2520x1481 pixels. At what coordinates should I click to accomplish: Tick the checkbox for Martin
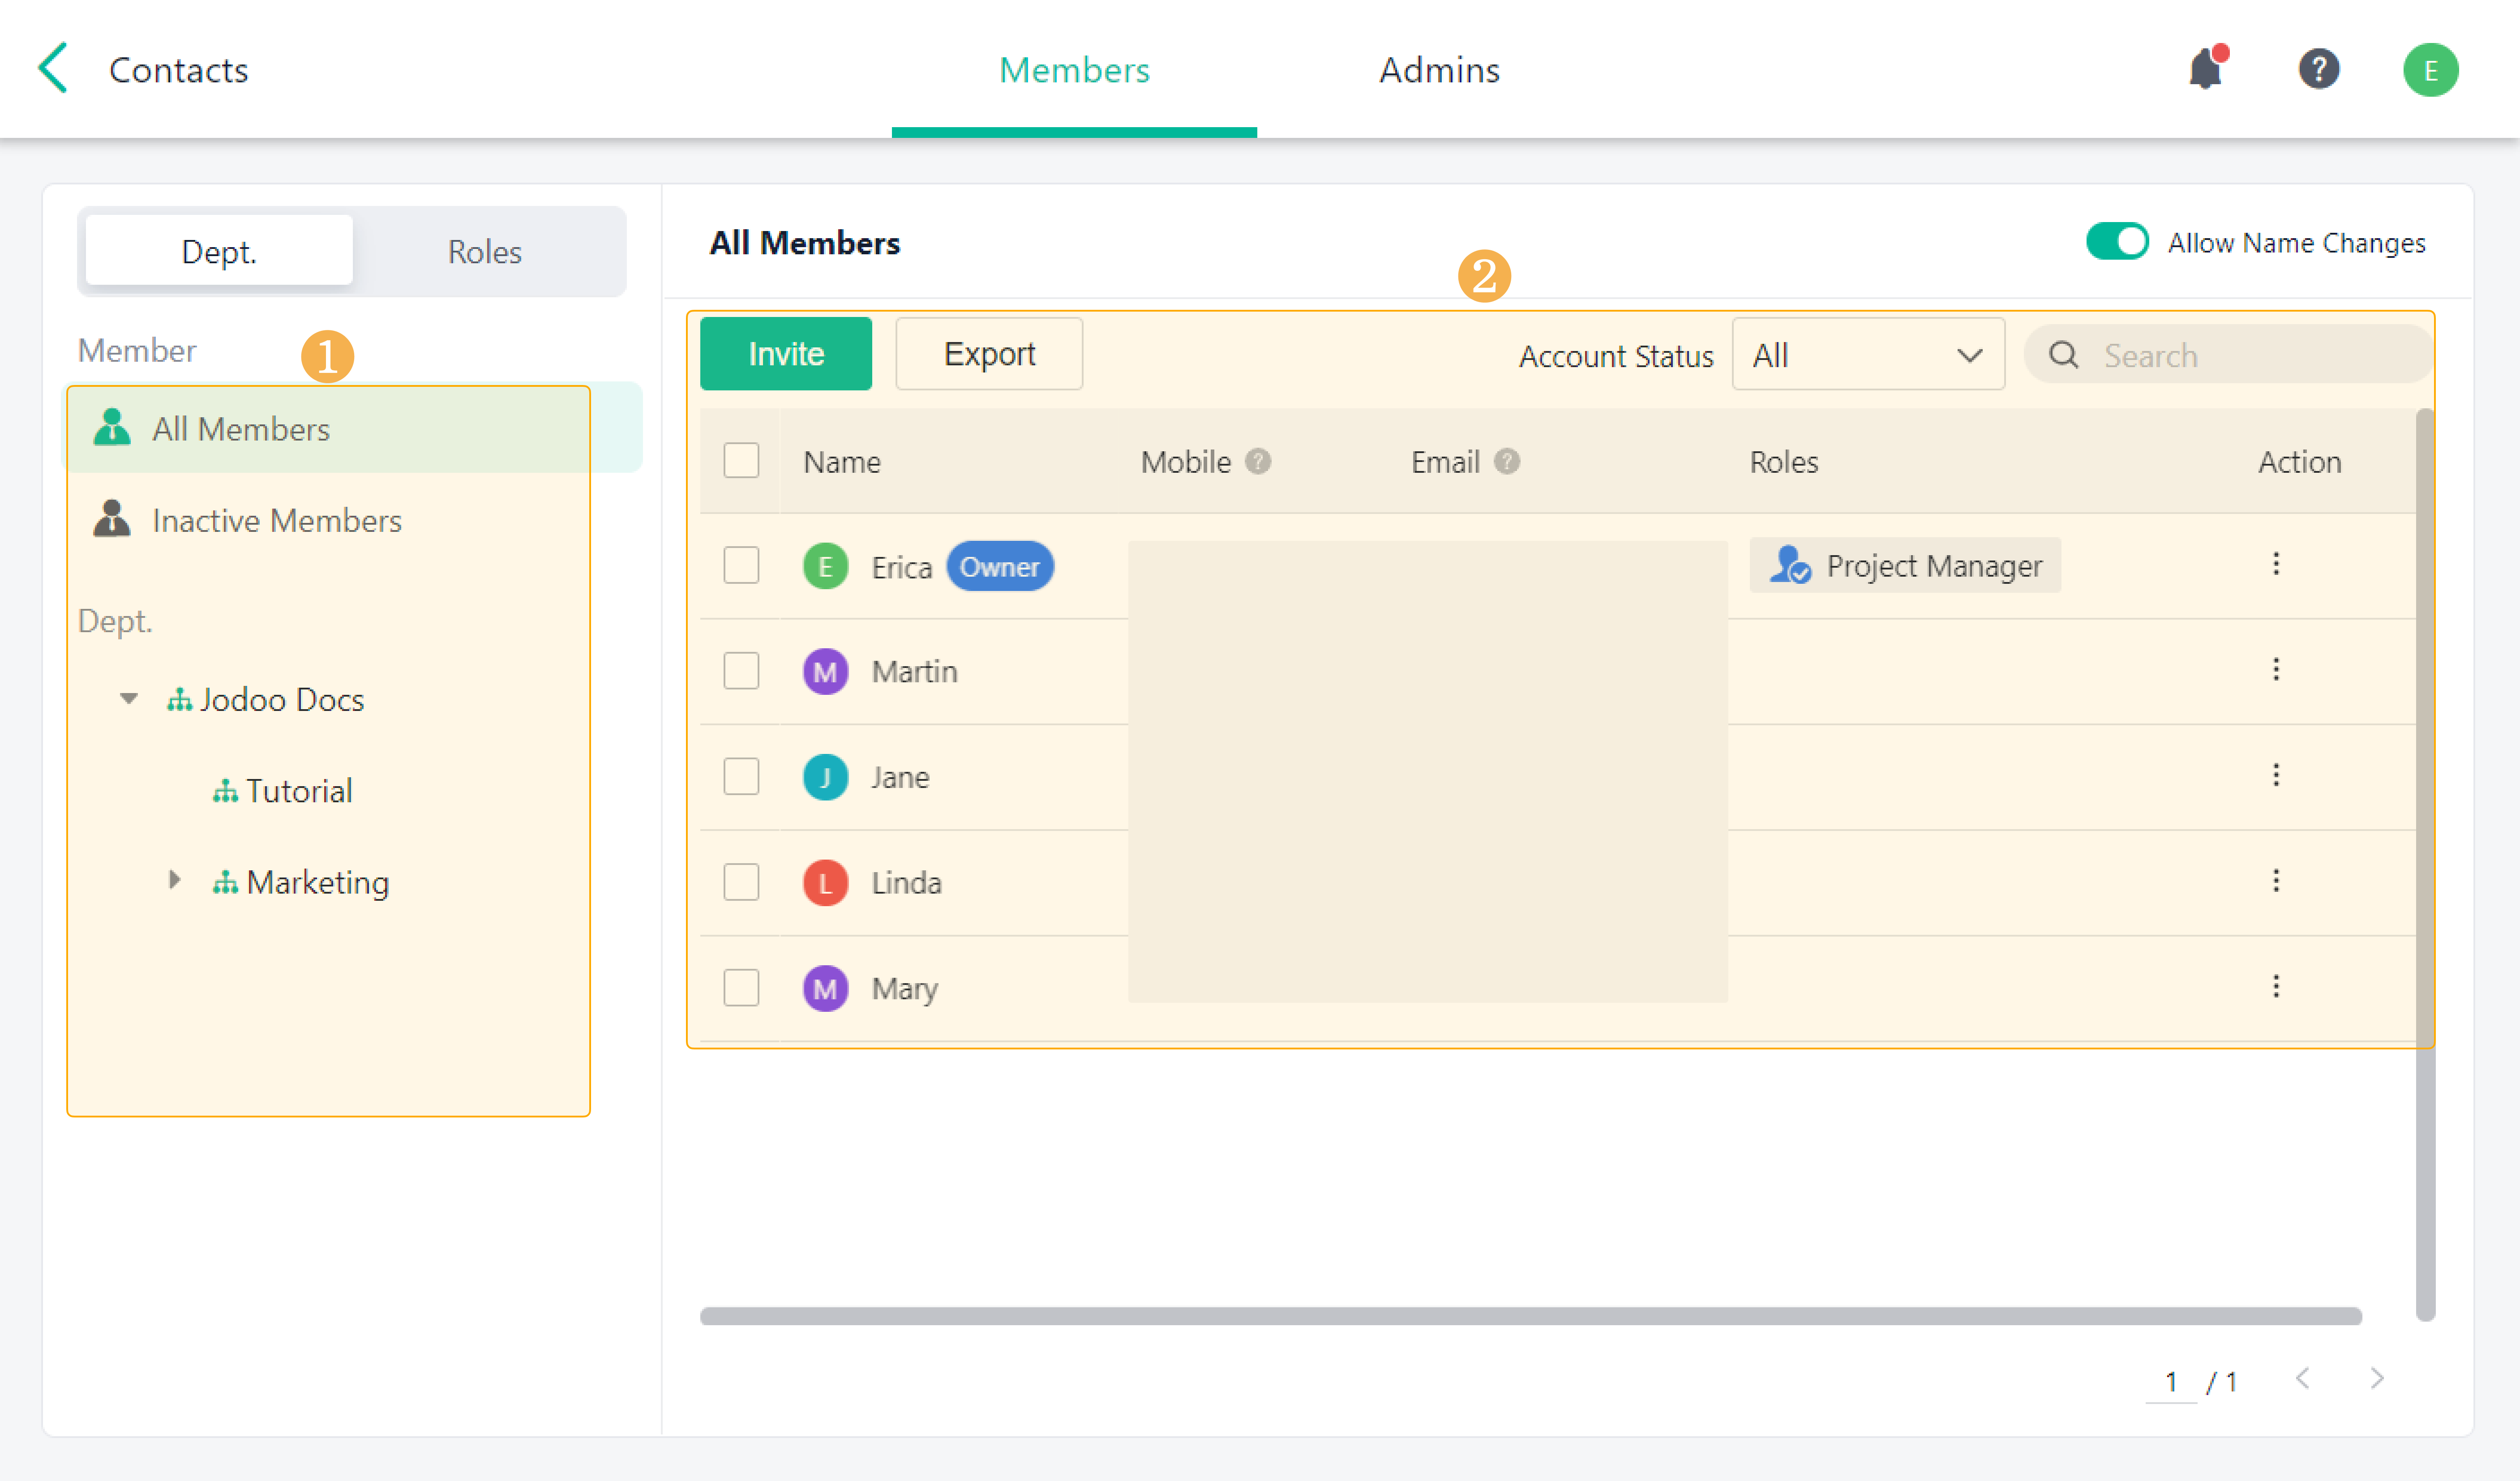point(741,670)
